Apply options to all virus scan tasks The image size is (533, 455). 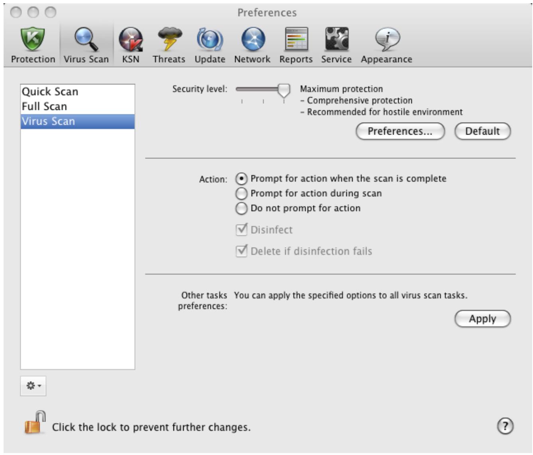482,318
